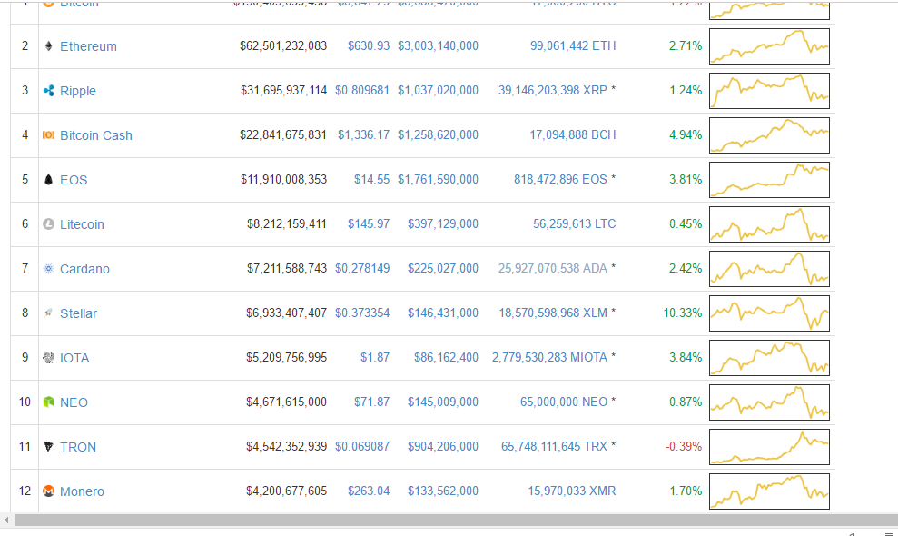
Task: Click Stellar supply 18,570,598,968 XLM
Action: tap(553, 313)
